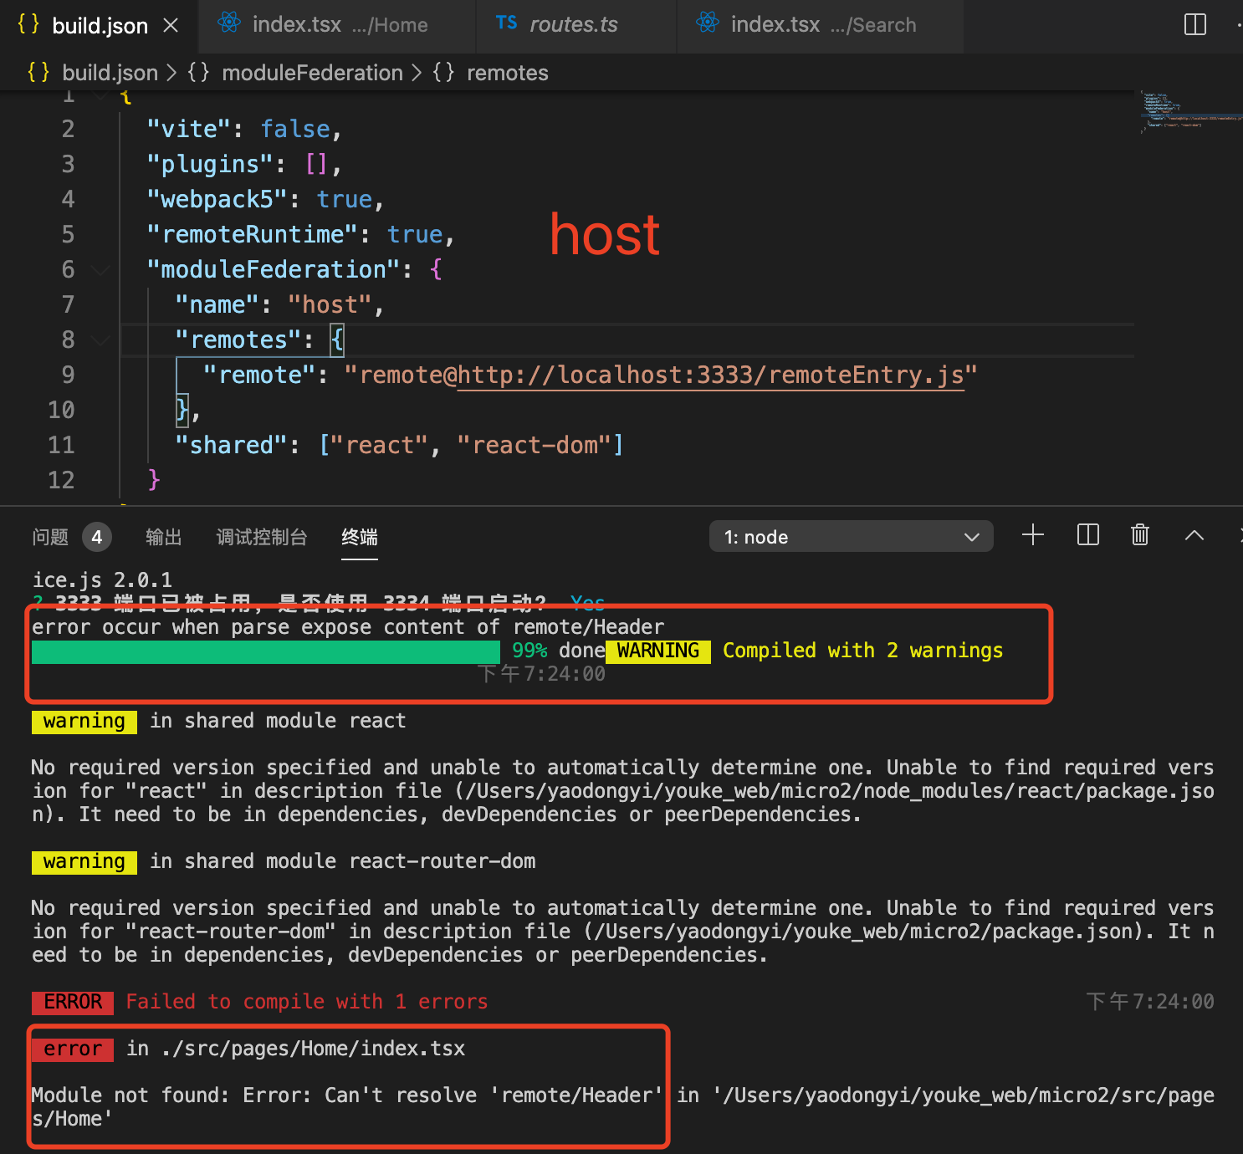Switch to the routes.ts tab

(x=573, y=24)
